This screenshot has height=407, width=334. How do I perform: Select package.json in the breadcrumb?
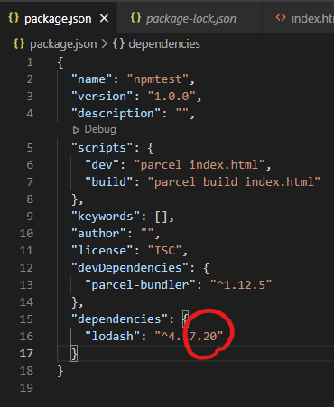63,44
